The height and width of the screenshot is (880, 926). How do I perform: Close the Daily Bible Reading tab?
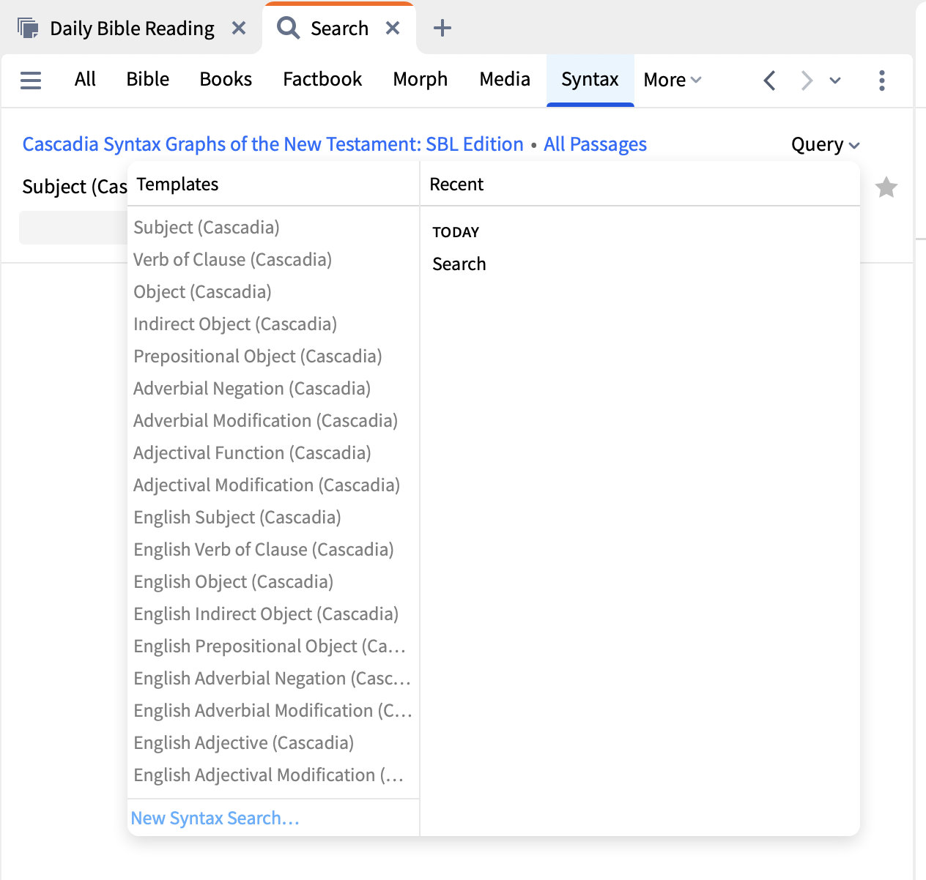(239, 29)
